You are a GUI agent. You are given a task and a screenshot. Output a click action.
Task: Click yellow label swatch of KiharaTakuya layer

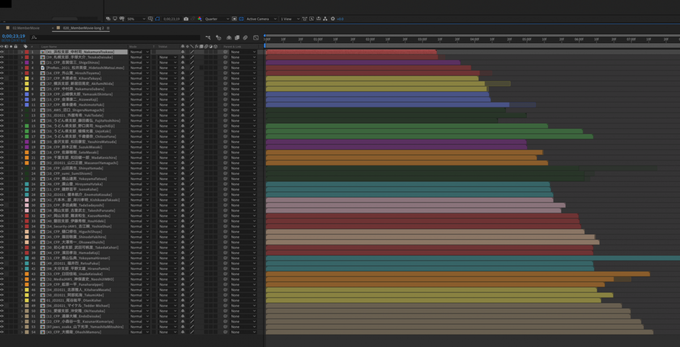27,78
